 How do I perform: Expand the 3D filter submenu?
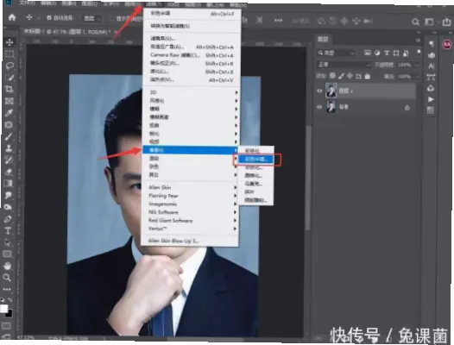point(191,92)
